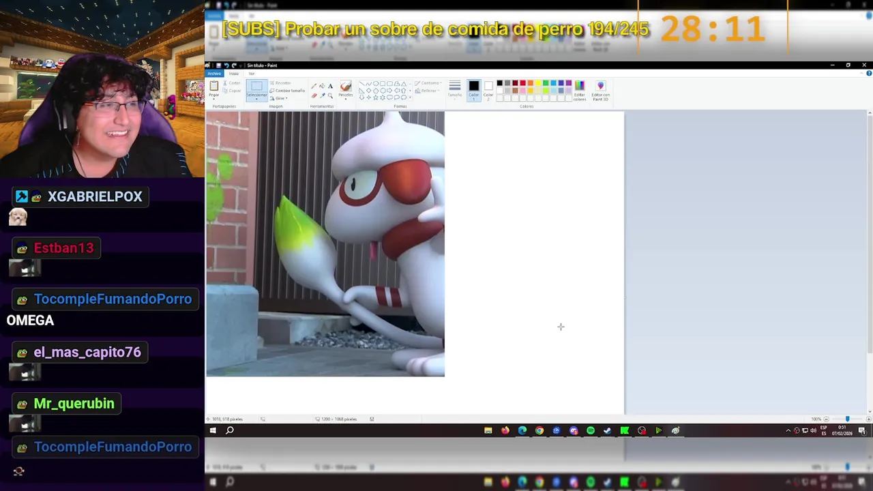Pick the purple swatch in Colores
This screenshot has width=873, height=491.
[569, 83]
